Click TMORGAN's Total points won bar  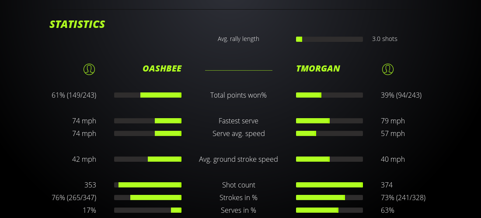point(329,95)
